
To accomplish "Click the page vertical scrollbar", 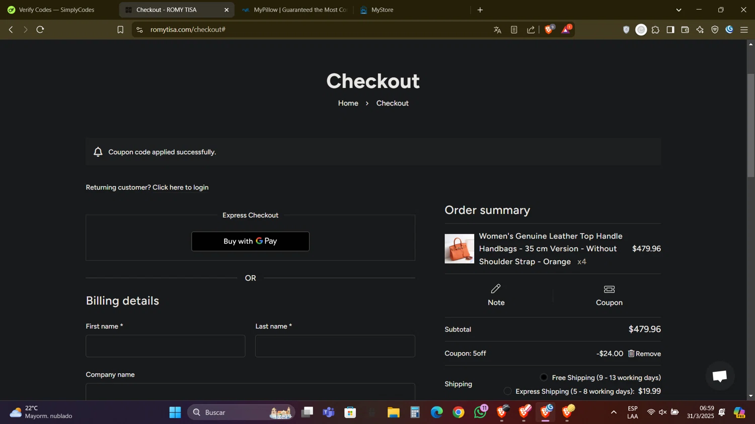I will click(751, 126).
